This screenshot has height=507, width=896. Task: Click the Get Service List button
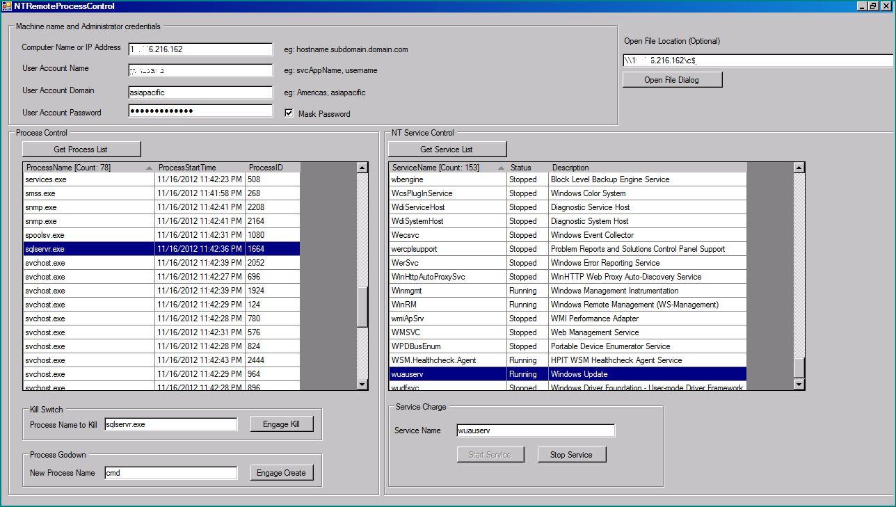(447, 150)
